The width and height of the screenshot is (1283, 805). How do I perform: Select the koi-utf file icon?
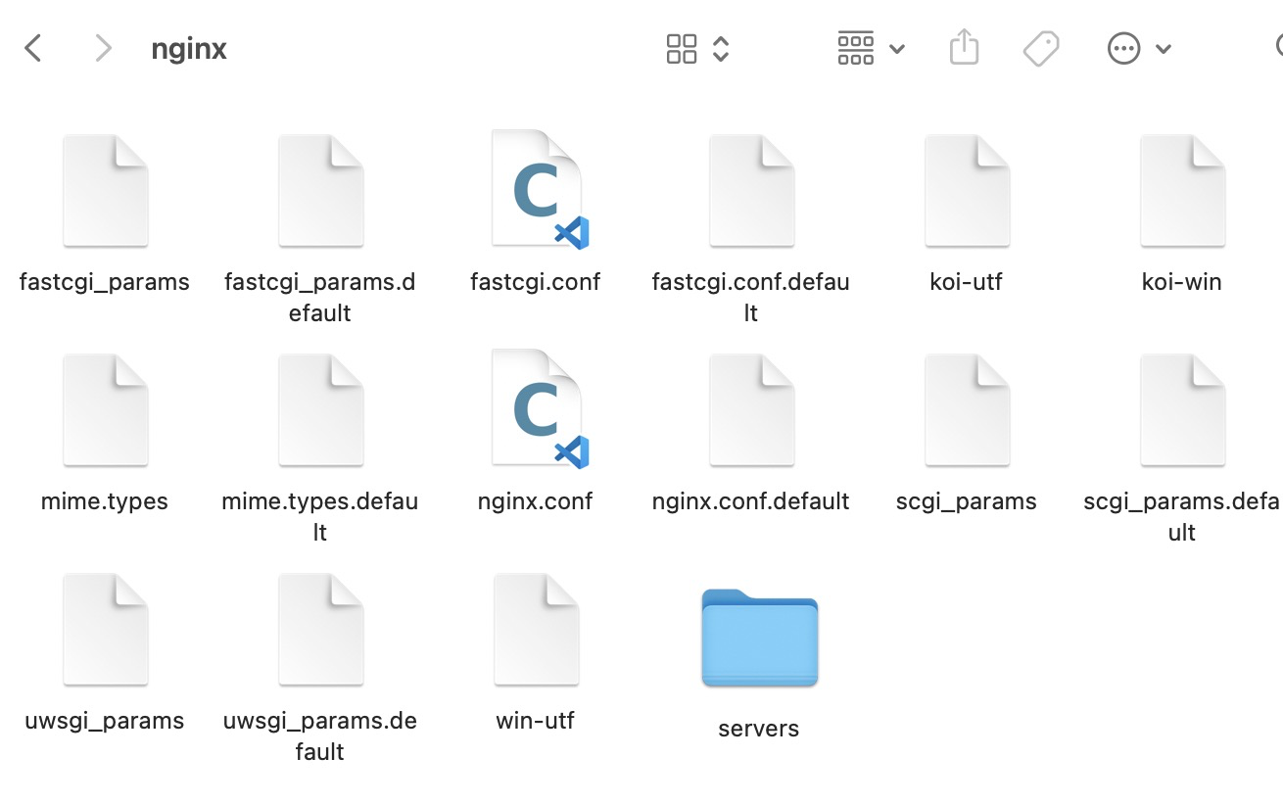(x=967, y=191)
